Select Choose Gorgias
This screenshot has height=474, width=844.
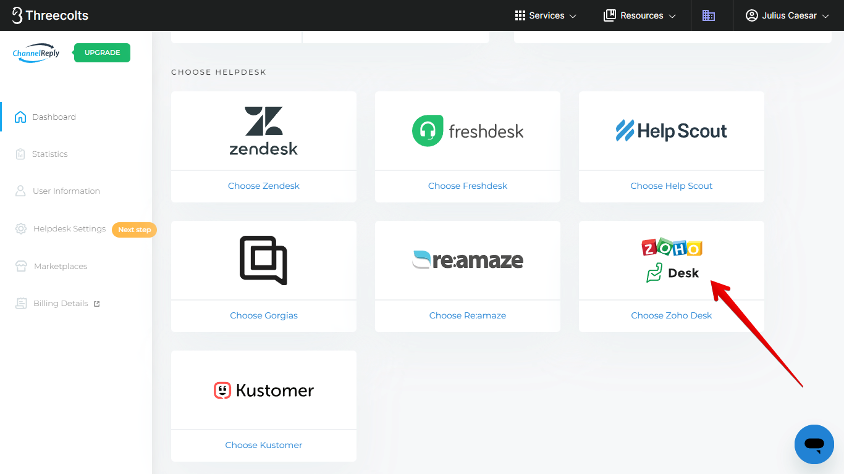(264, 315)
